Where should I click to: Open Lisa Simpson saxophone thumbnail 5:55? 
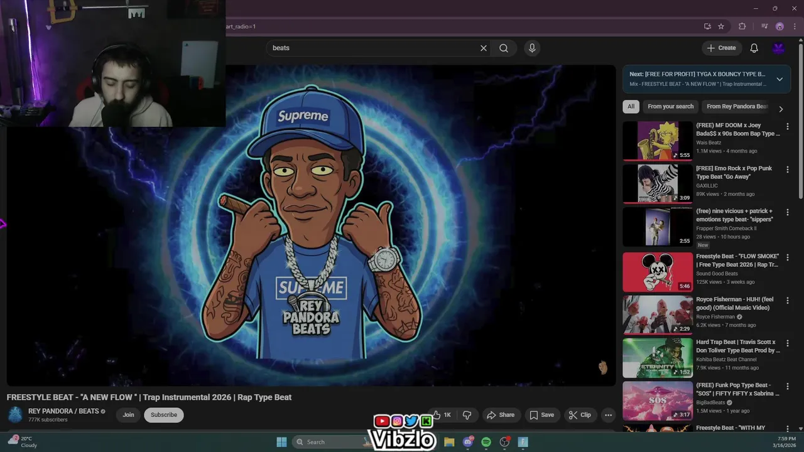click(x=658, y=141)
